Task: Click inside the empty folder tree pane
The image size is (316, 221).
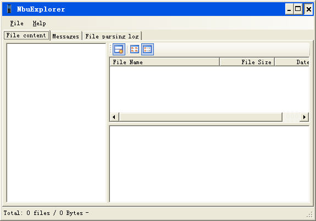Action: pyautogui.click(x=57, y=123)
